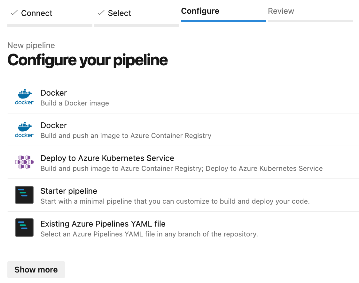Click the Existing Azure Pipelines YAML file icon

(x=24, y=228)
